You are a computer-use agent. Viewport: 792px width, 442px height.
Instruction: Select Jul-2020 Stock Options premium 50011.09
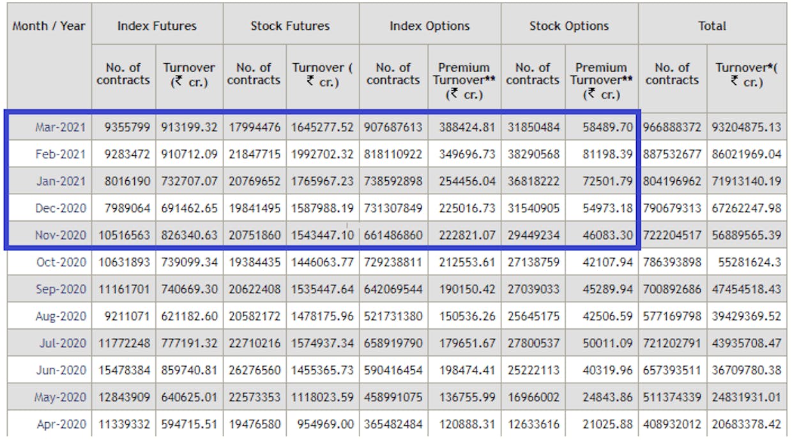pyautogui.click(x=607, y=343)
